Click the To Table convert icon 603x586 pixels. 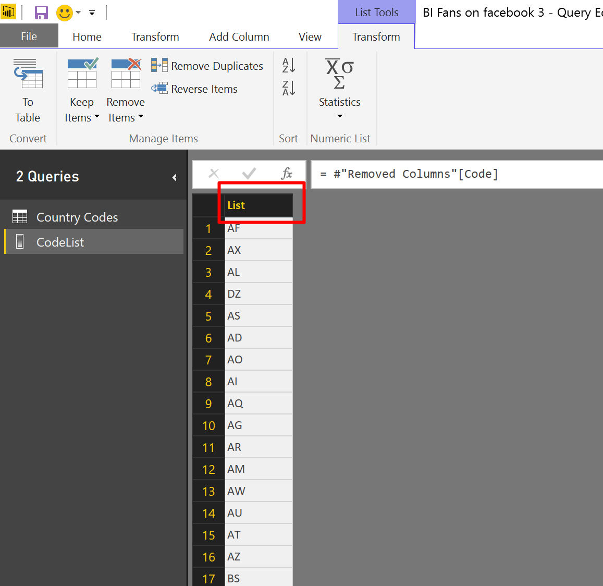(28, 73)
